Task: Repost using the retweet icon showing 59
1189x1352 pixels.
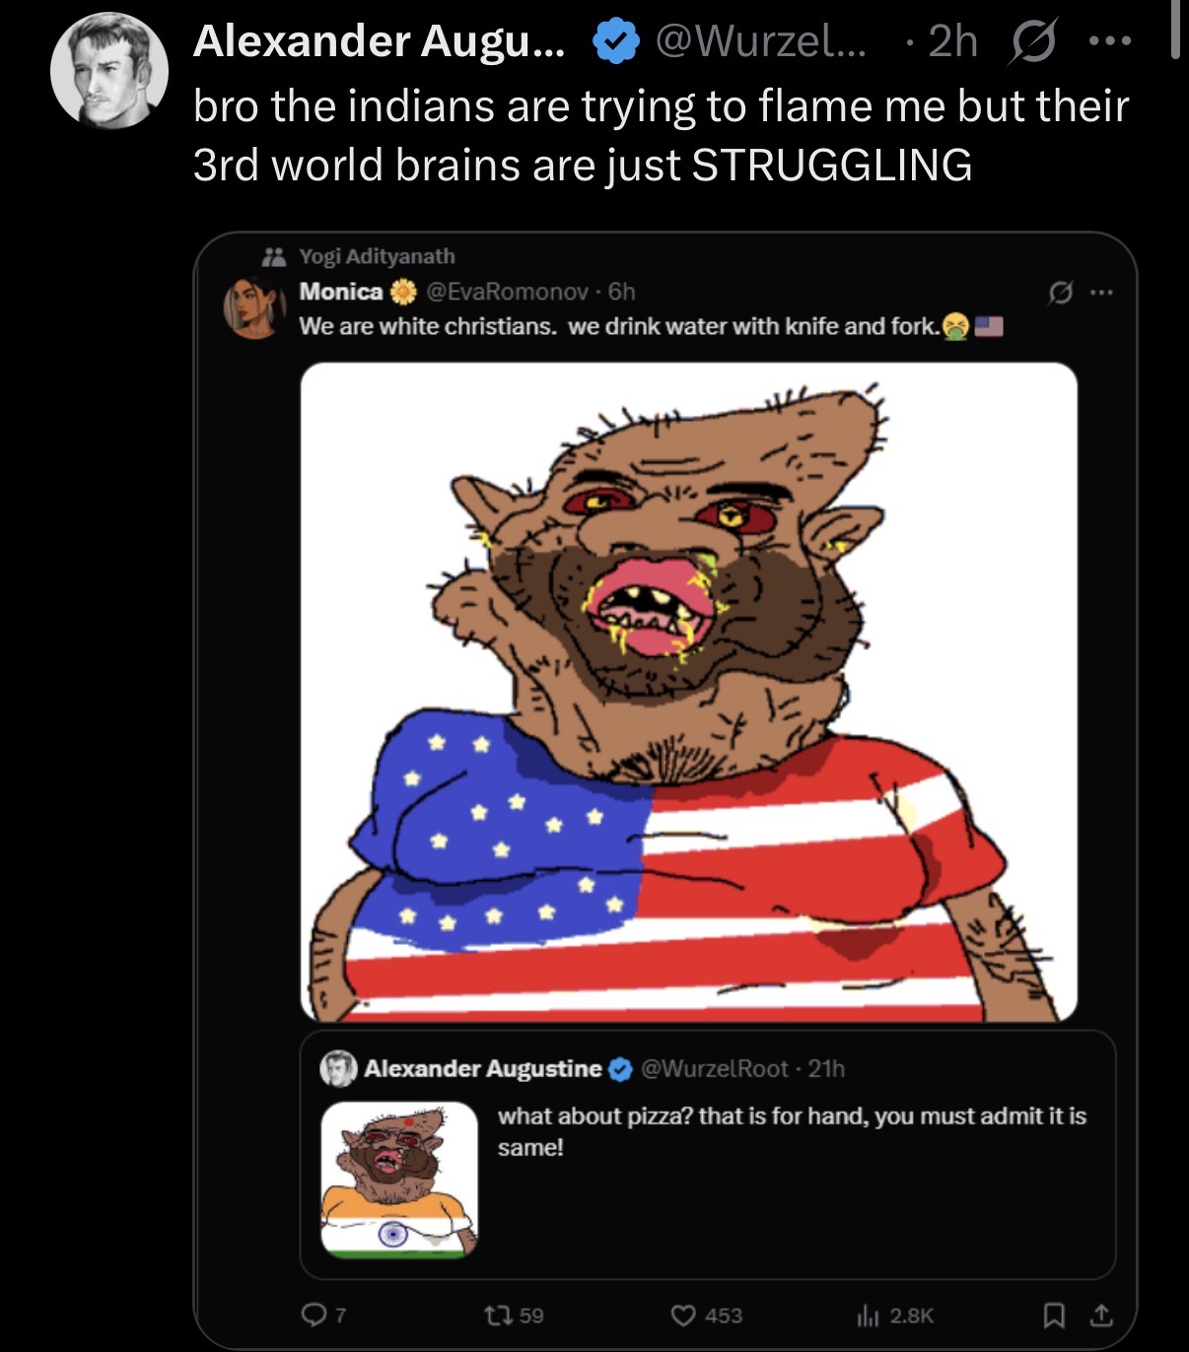Action: tap(514, 1315)
